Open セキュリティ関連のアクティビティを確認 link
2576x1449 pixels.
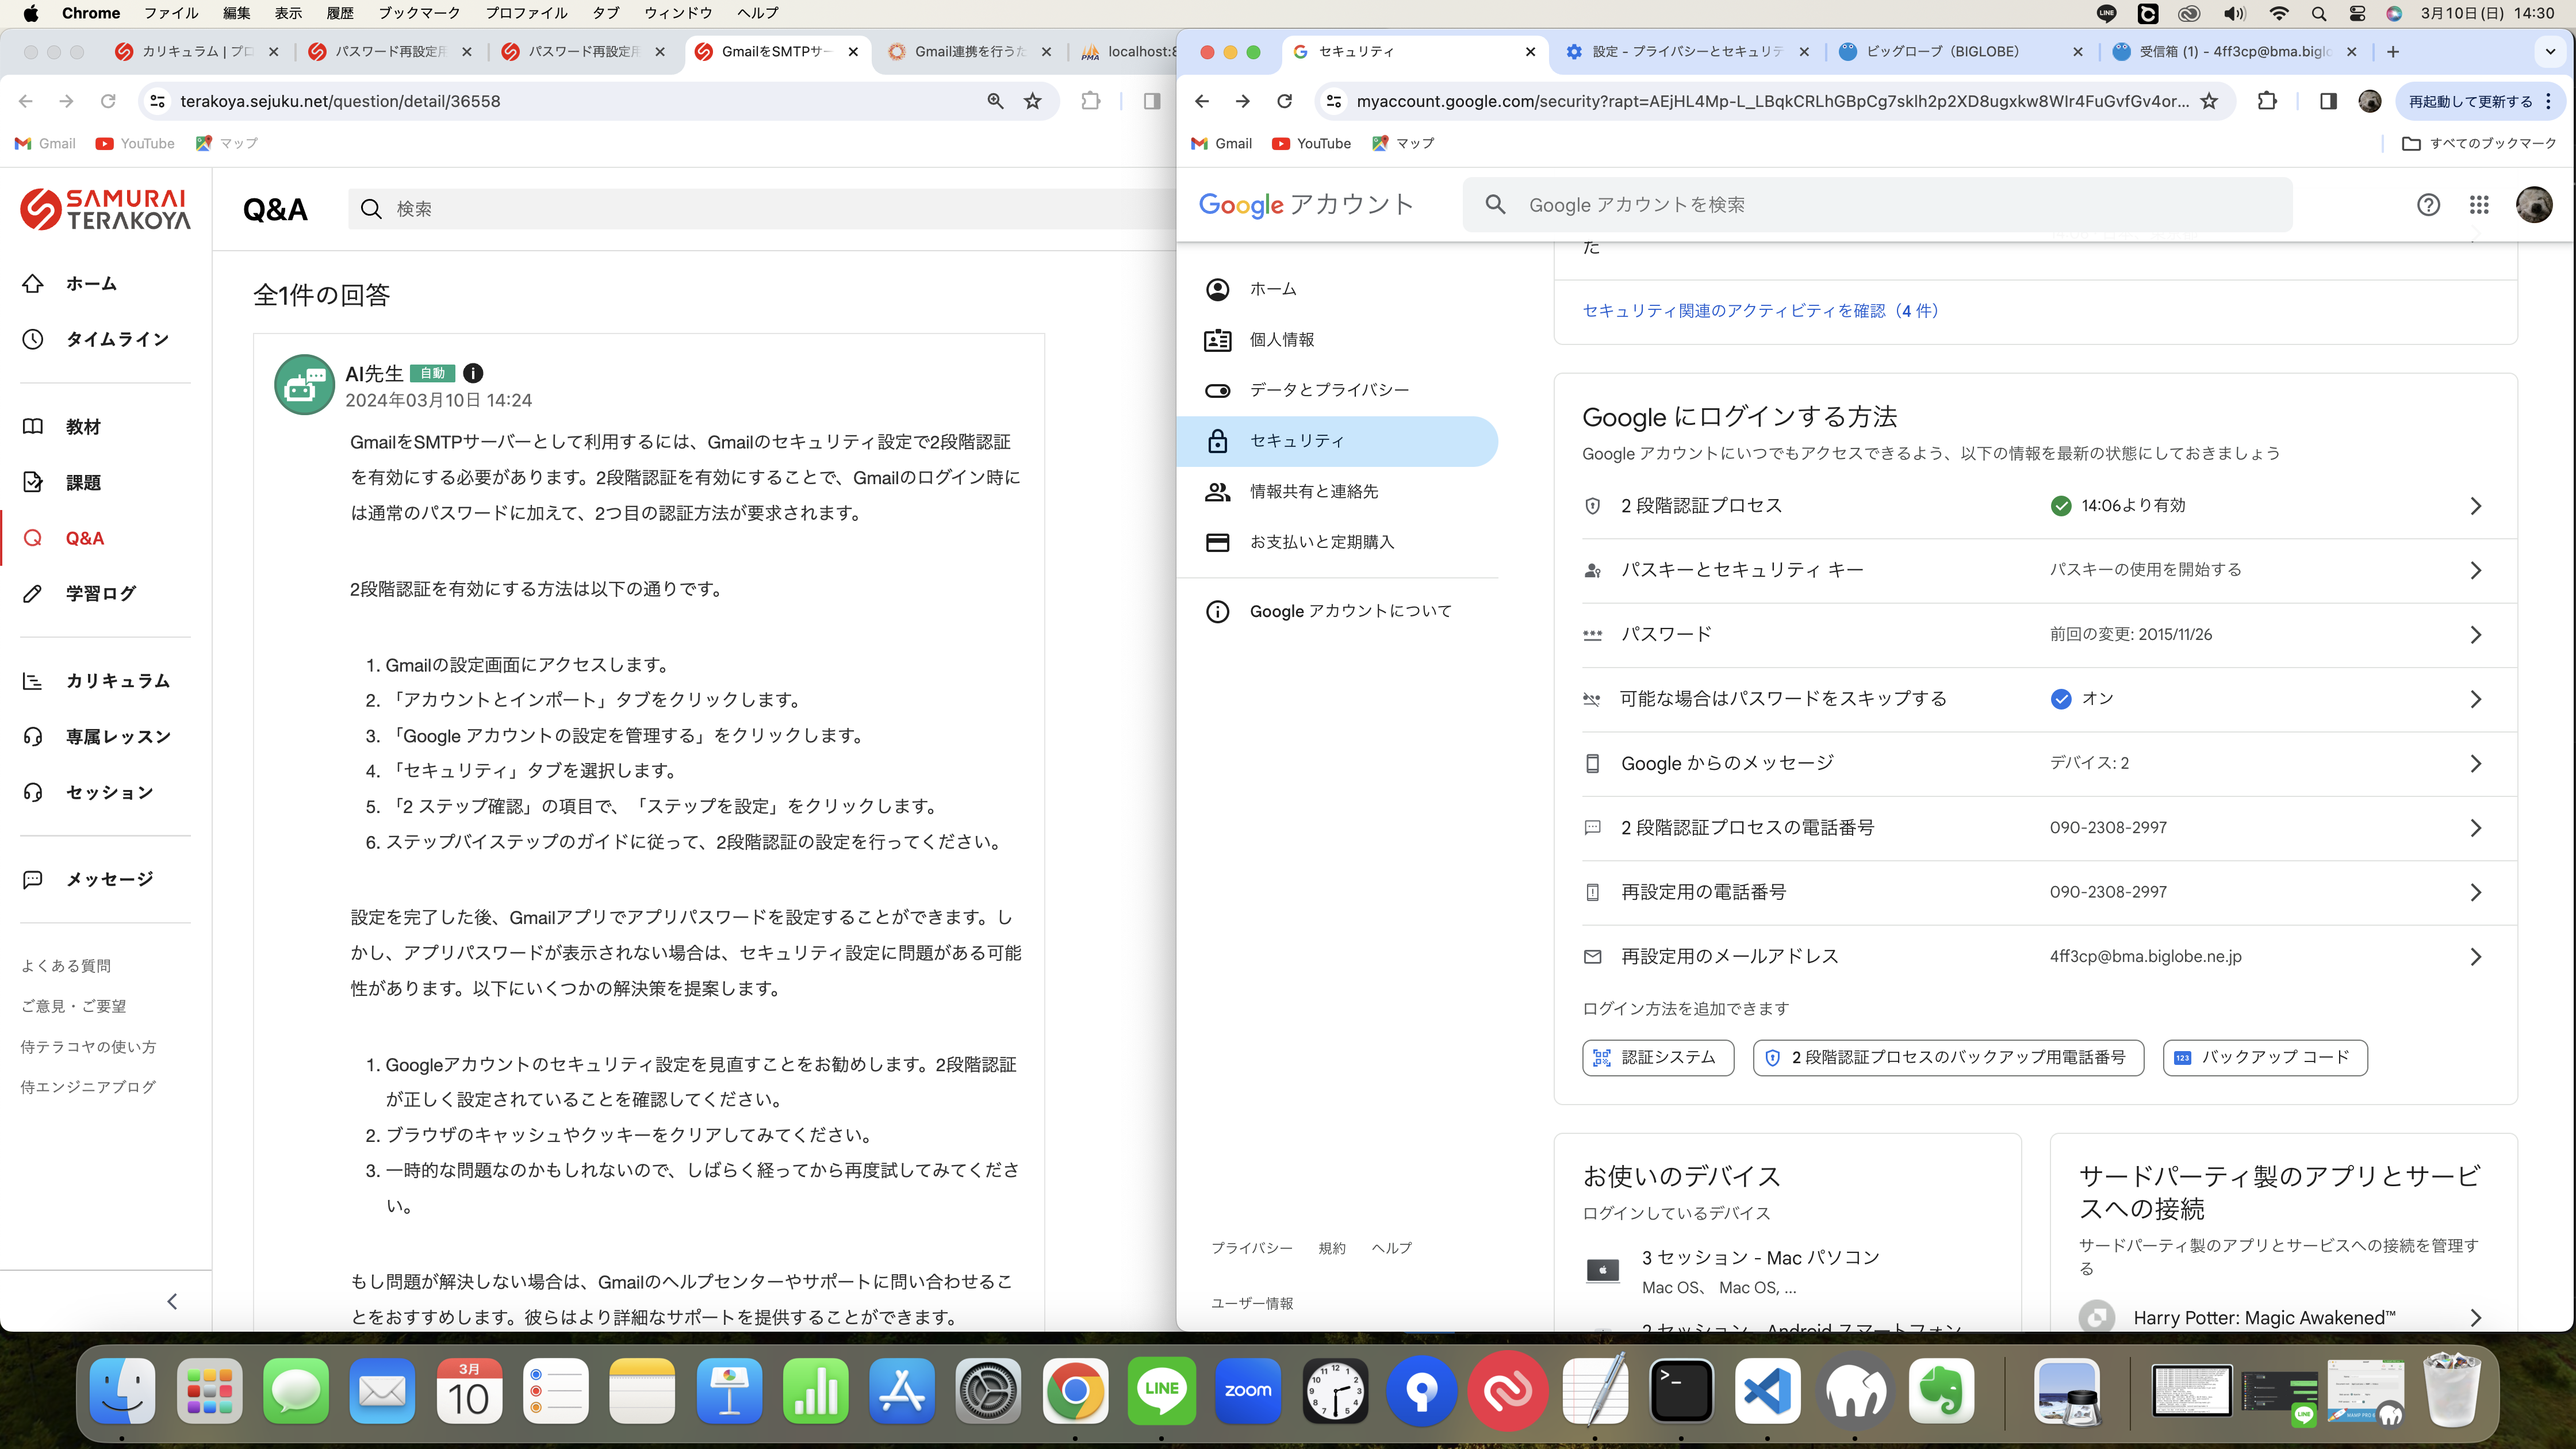click(1760, 310)
